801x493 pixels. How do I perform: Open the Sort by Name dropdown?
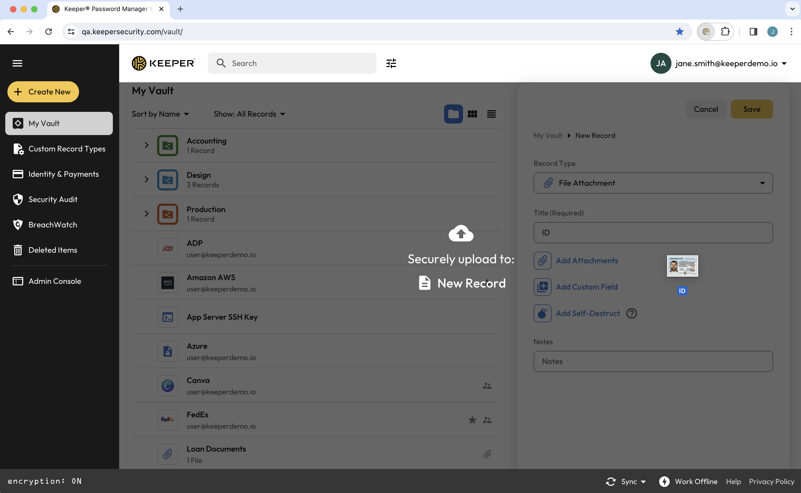pyautogui.click(x=160, y=114)
